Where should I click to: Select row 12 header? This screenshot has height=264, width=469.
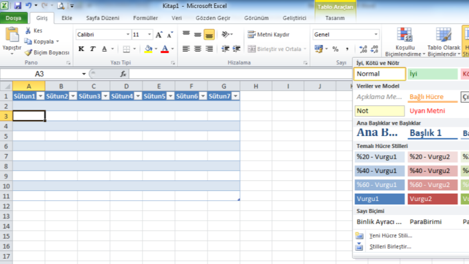pyautogui.click(x=6, y=206)
